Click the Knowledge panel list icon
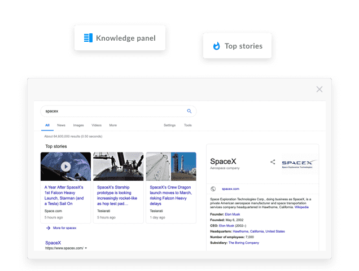359x271 pixels. [88, 38]
